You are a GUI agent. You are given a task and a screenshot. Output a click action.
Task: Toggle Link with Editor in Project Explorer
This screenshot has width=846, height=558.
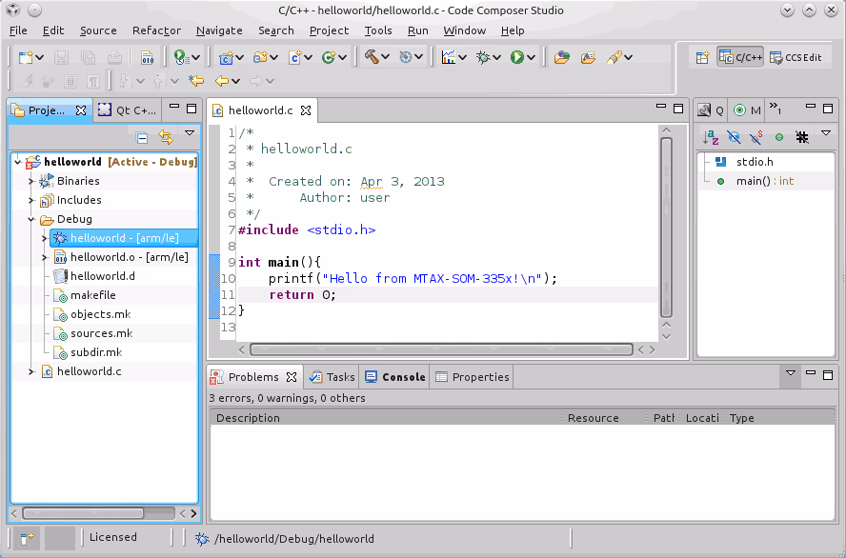coord(165,137)
